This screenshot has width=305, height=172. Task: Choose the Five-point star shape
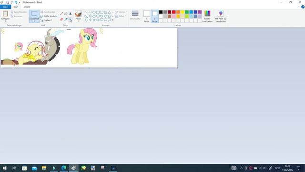click(94, 20)
